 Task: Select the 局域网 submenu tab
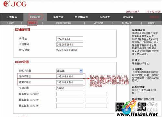(x=32, y=23)
